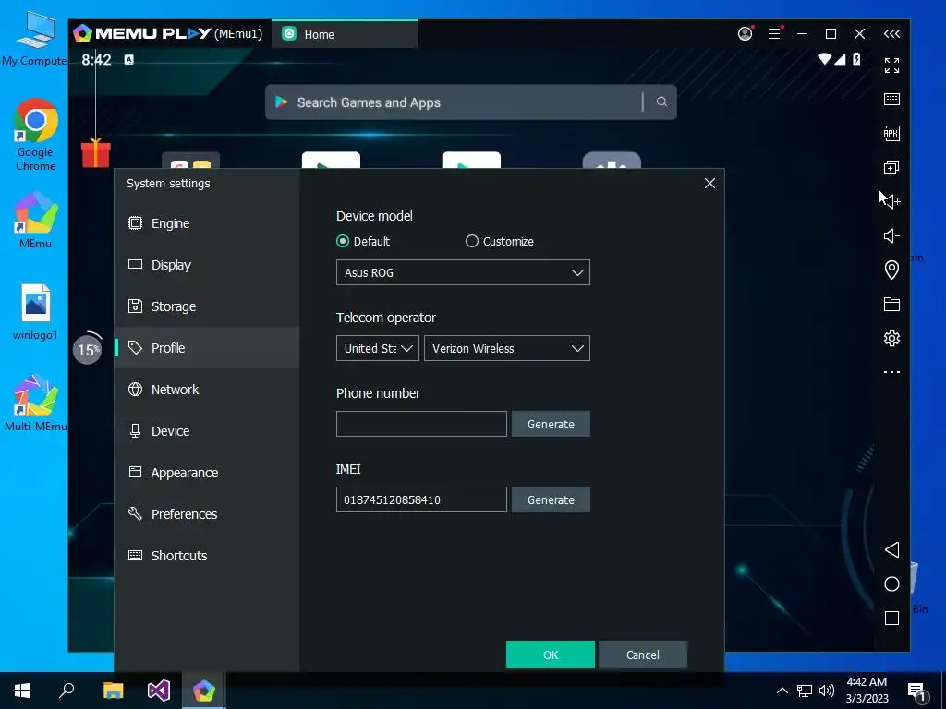Open Google Chrome desktop shortcut
946x709 pixels.
point(36,135)
